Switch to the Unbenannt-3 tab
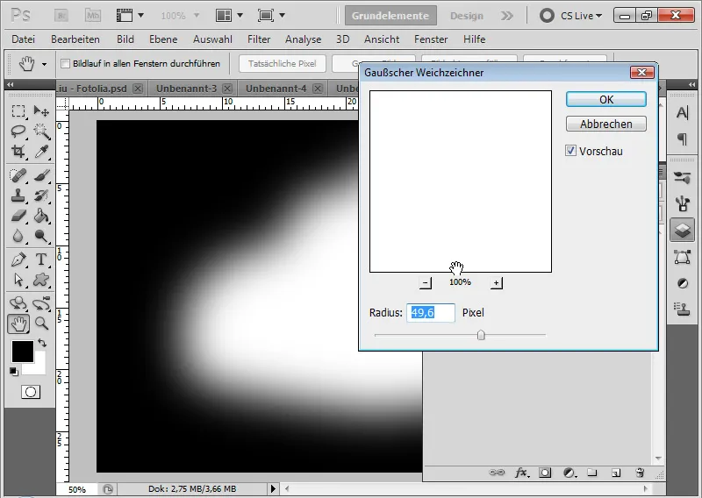702x498 pixels. tap(186, 89)
